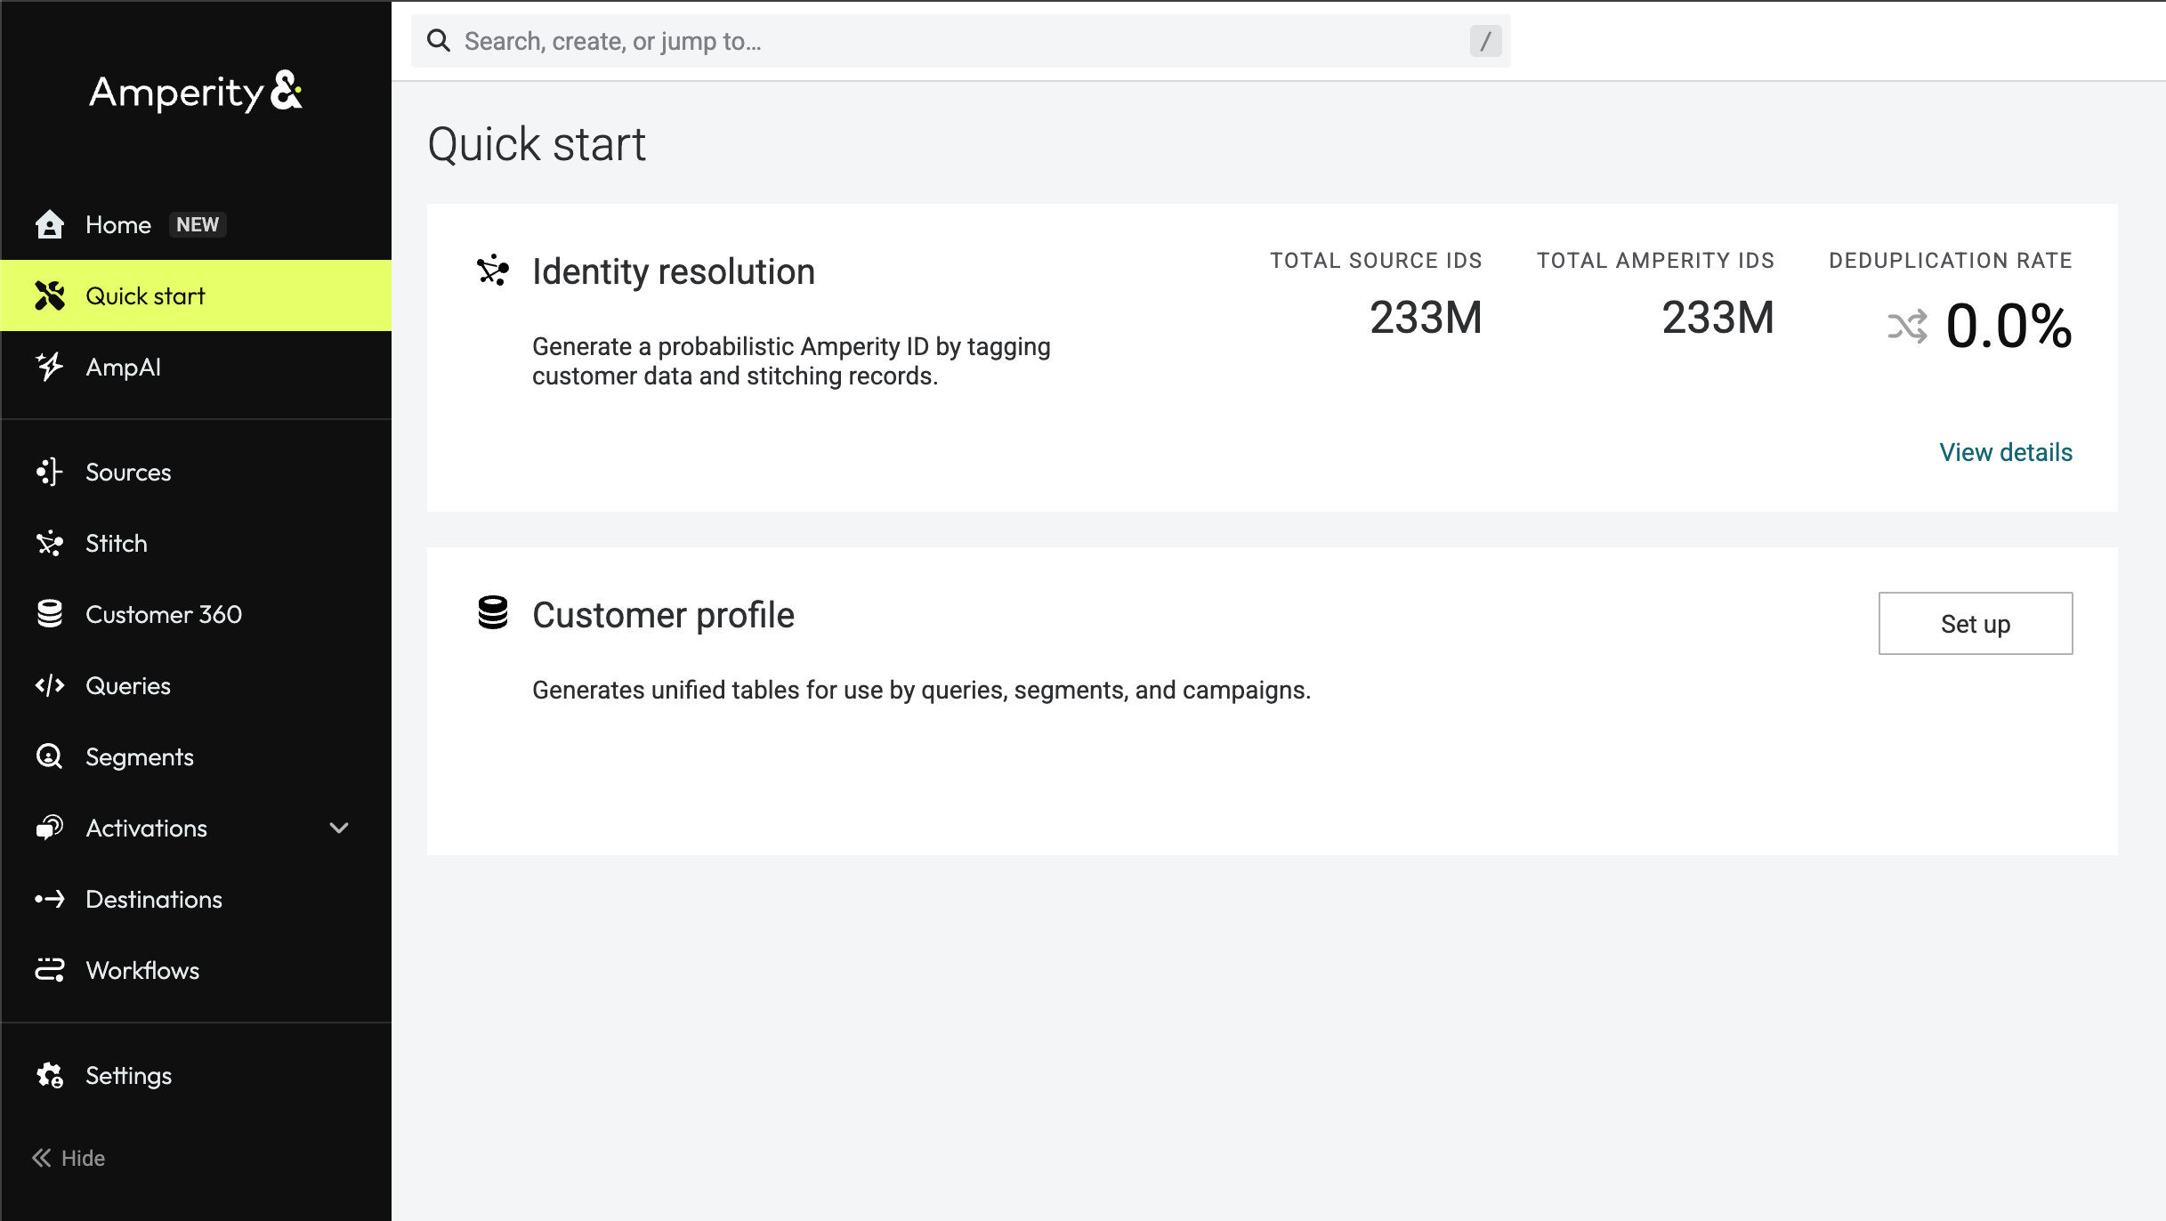The width and height of the screenshot is (2166, 1221).
Task: Click the TOTAL AMPERITY IDS label
Action: click(1655, 261)
